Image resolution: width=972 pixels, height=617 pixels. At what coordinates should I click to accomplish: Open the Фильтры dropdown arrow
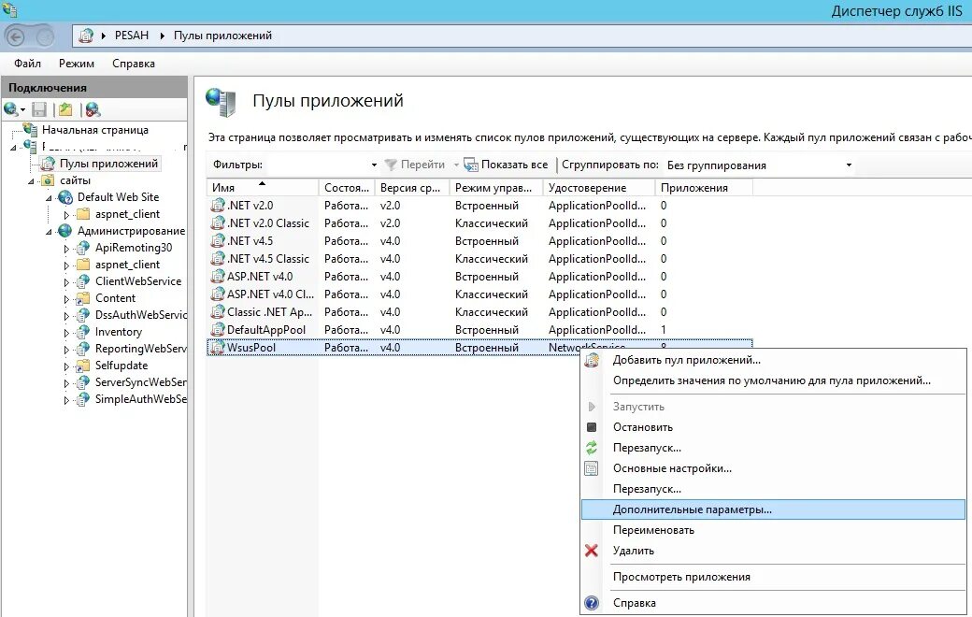[374, 165]
